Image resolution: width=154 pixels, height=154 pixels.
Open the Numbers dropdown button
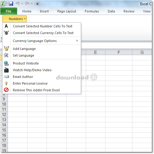[x=15, y=19]
